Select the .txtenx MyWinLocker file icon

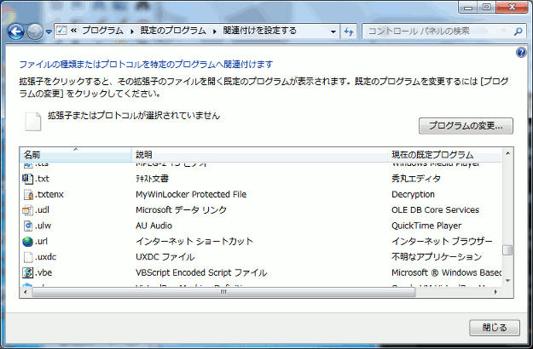[x=28, y=194]
